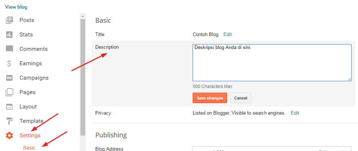Image resolution: width=358 pixels, height=151 pixels.
Task: Open the Pages icon in sidebar
Action: point(9,92)
